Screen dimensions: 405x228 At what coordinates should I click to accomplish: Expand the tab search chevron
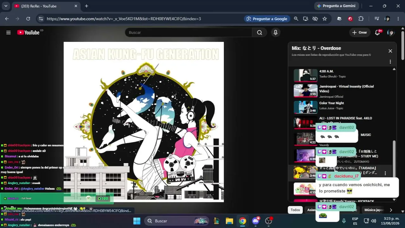pyautogui.click(x=6, y=6)
